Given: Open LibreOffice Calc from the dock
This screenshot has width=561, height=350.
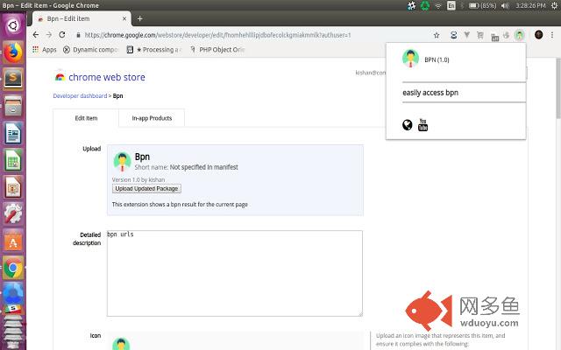Looking at the screenshot, I should pos(13,160).
